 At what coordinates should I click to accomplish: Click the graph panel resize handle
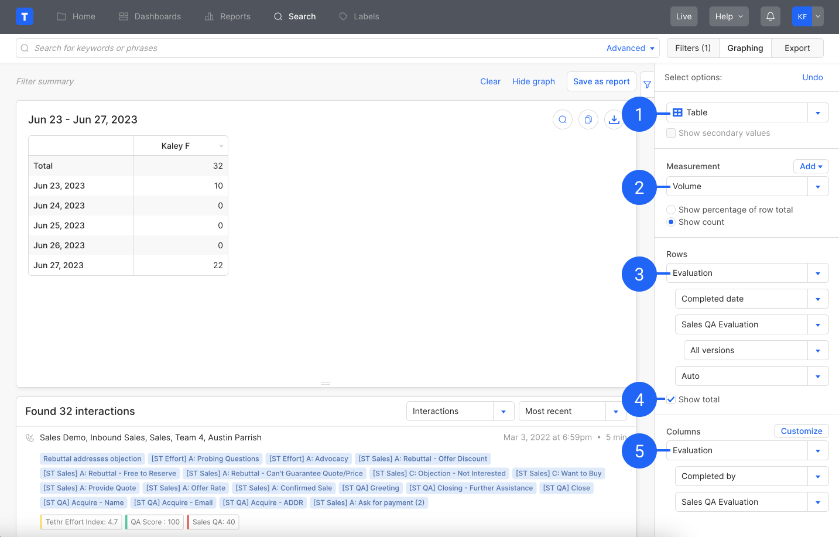pyautogui.click(x=326, y=384)
